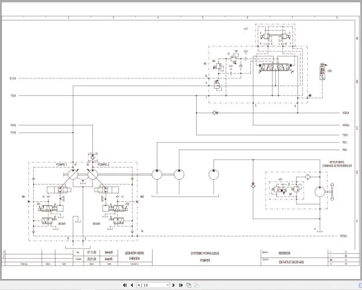The height and width of the screenshot is (290, 362).
Task: Click the EHINGEN text in the title block
Action: point(135,259)
